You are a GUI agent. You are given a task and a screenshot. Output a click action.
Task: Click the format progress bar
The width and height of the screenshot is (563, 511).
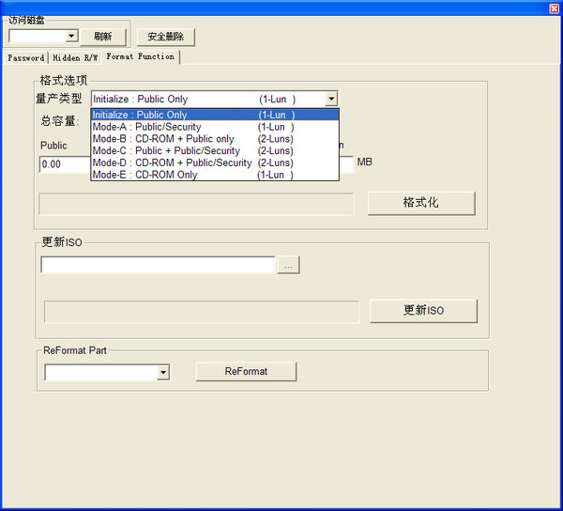point(196,204)
